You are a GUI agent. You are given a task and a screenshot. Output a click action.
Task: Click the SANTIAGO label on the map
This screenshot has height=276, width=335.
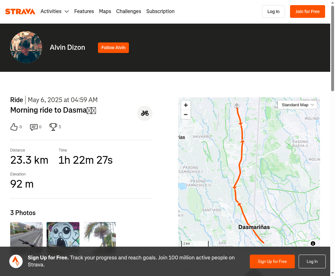[x=212, y=210]
